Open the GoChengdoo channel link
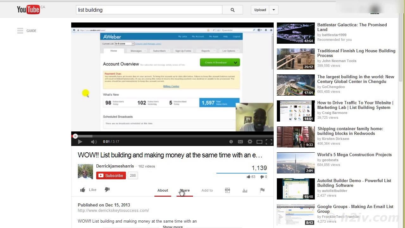405x228 pixels. [333, 87]
